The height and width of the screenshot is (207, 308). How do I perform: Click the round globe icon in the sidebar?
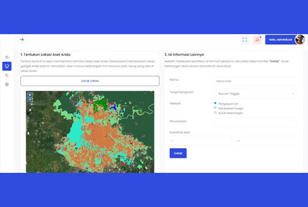click(x=7, y=84)
